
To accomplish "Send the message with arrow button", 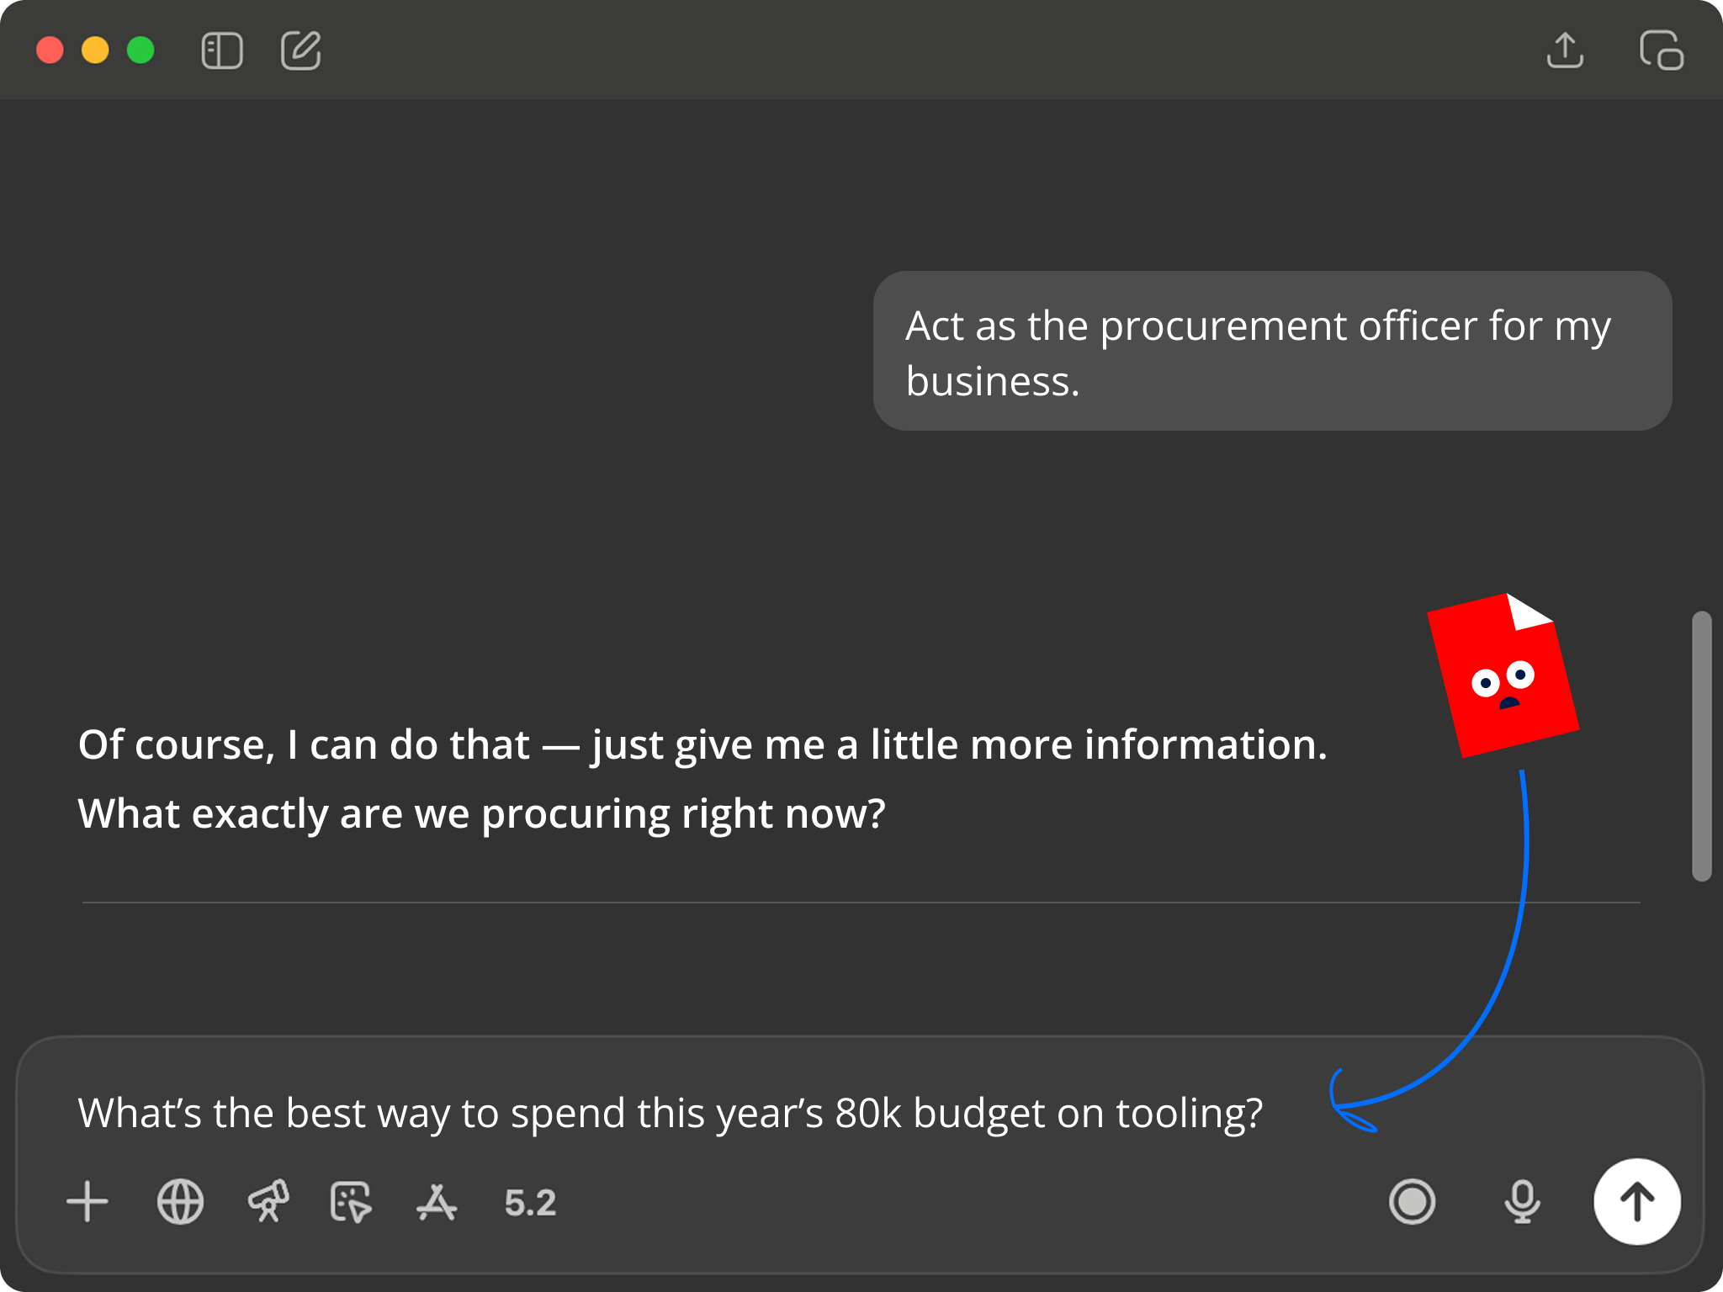I will [x=1636, y=1201].
